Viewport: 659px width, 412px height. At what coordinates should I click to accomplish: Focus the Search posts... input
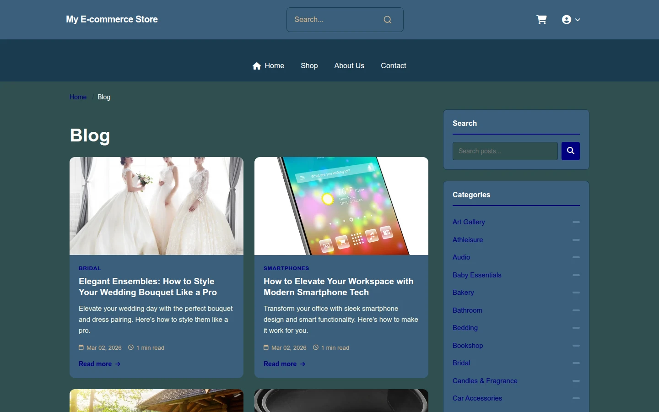(x=505, y=151)
